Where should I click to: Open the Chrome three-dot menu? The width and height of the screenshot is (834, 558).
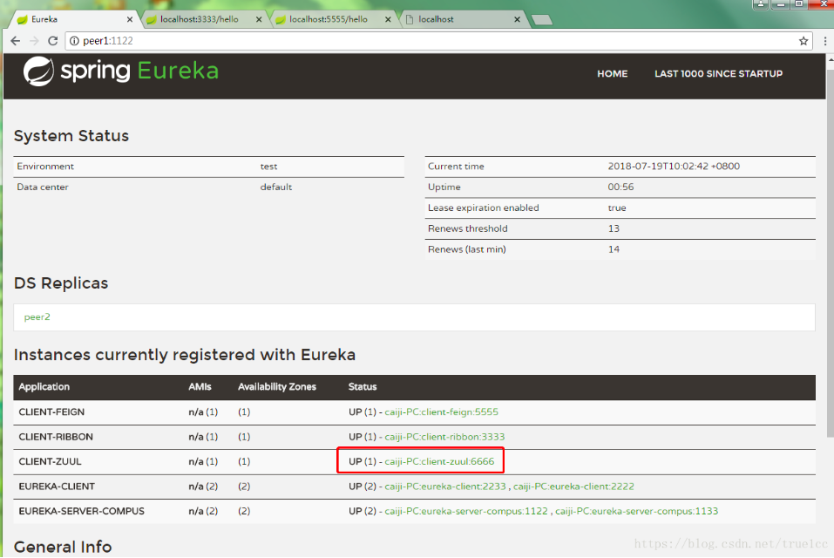(x=825, y=41)
